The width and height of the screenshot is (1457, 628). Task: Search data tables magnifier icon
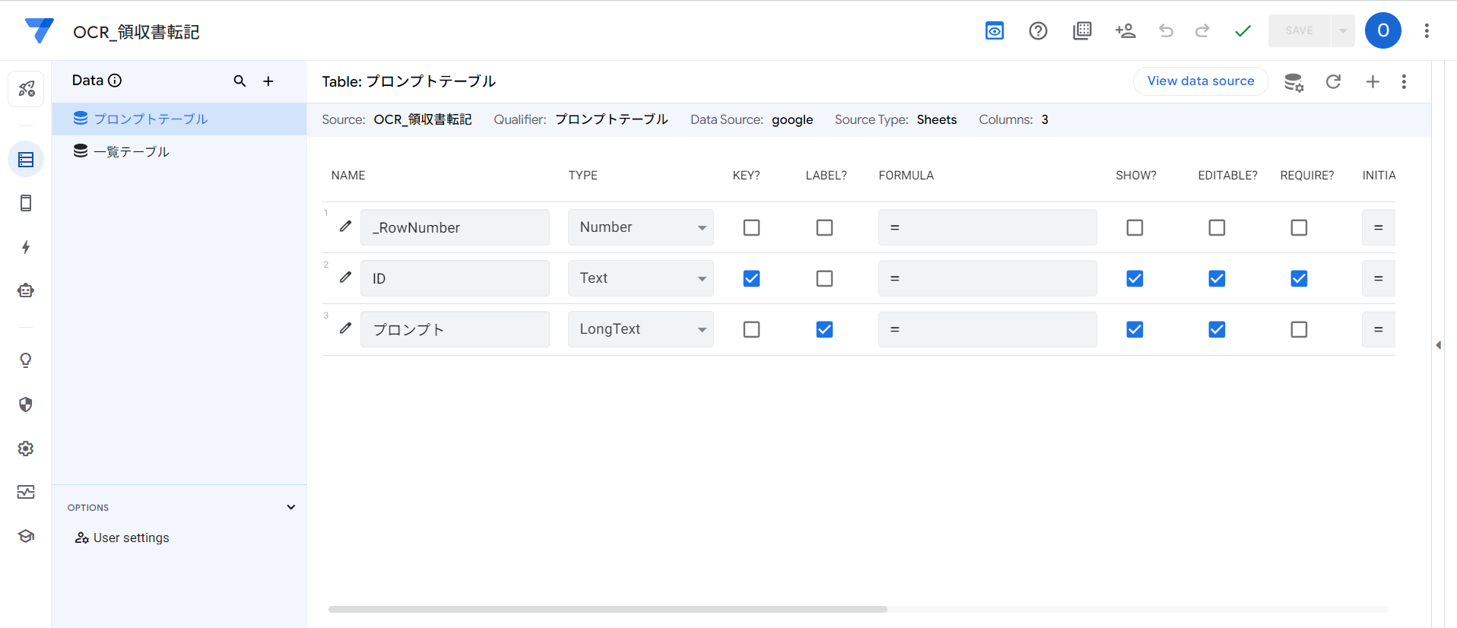[240, 81]
